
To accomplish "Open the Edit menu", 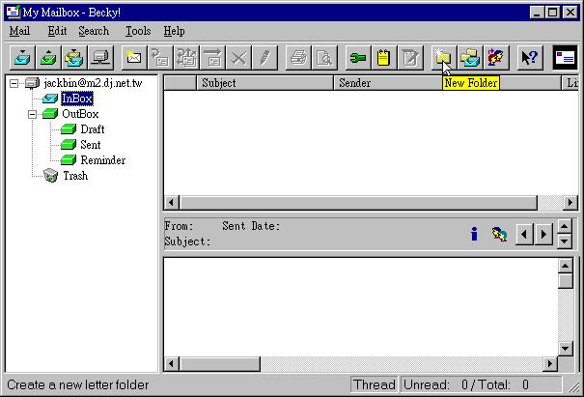I will coord(57,31).
